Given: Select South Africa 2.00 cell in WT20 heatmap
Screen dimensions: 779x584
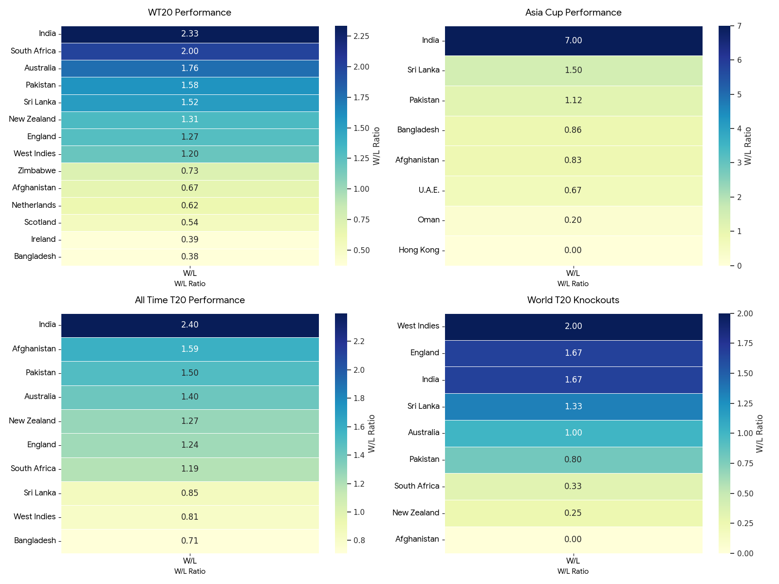Looking at the screenshot, I should pos(190,51).
